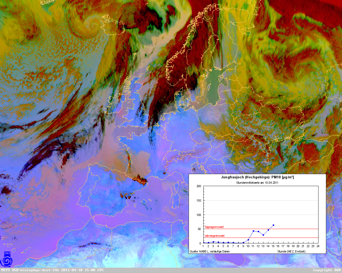The image size is (342, 273).
Task: Click the y-axis value 100
Action: tap(199, 215)
